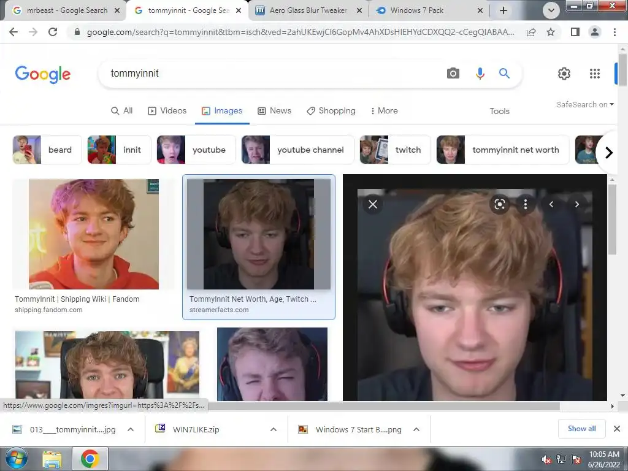
Task: Close the mrbeast Google Search tab
Action: [x=117, y=11]
